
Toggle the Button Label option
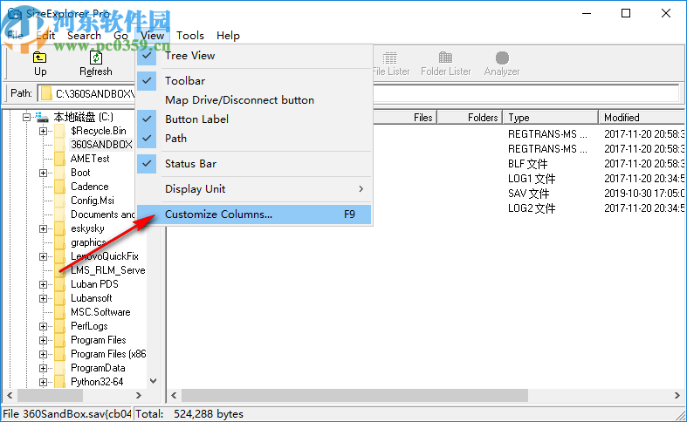click(x=254, y=119)
